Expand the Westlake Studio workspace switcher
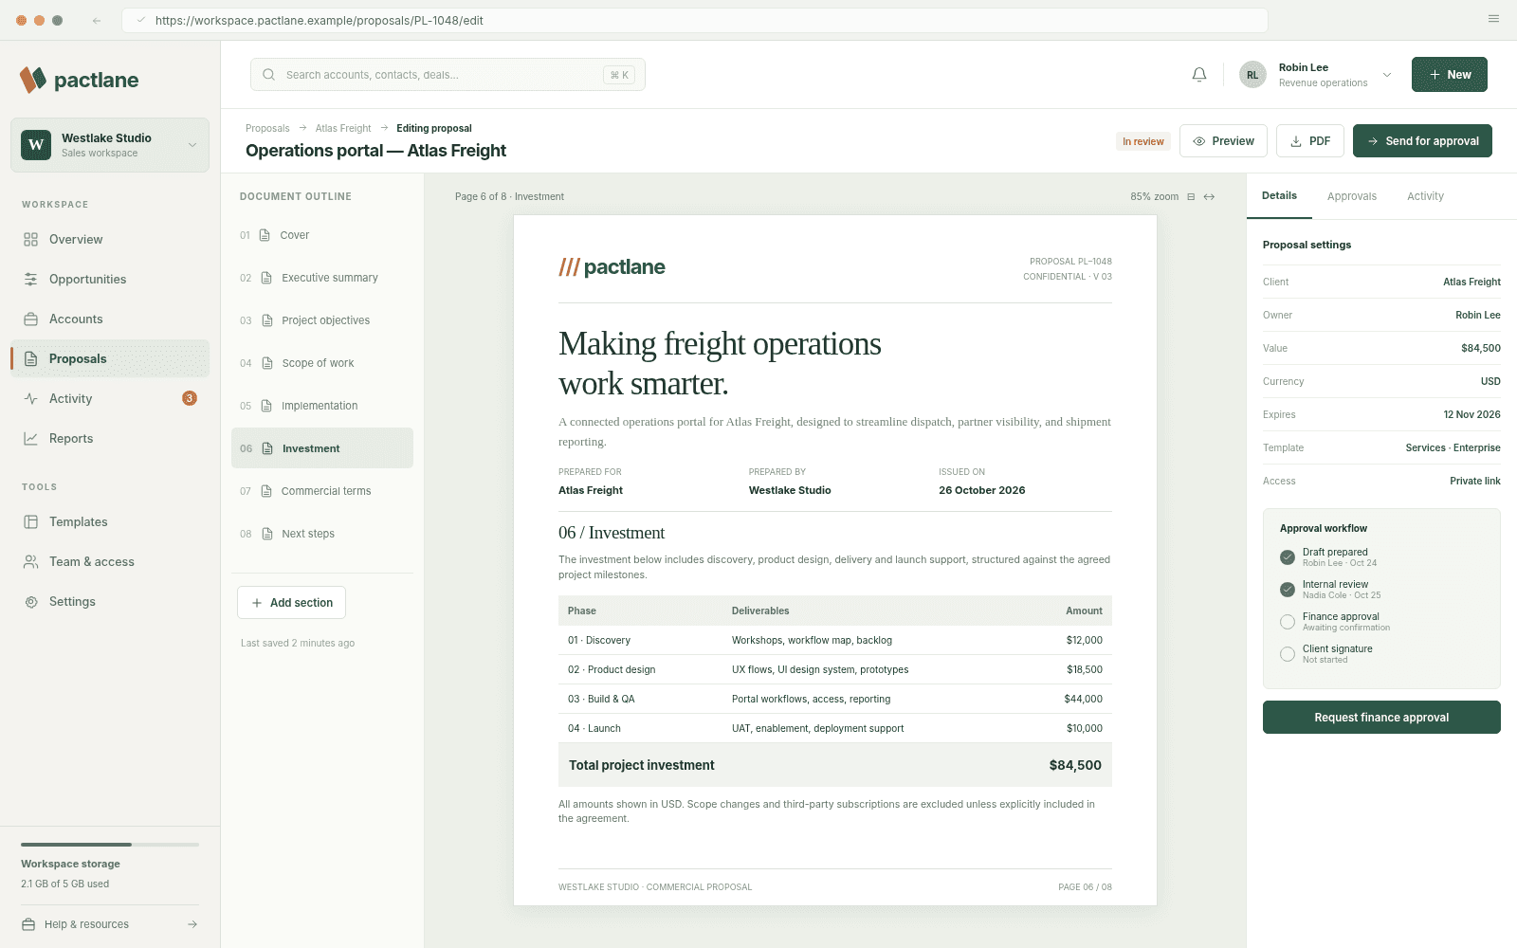The image size is (1517, 948). click(110, 145)
